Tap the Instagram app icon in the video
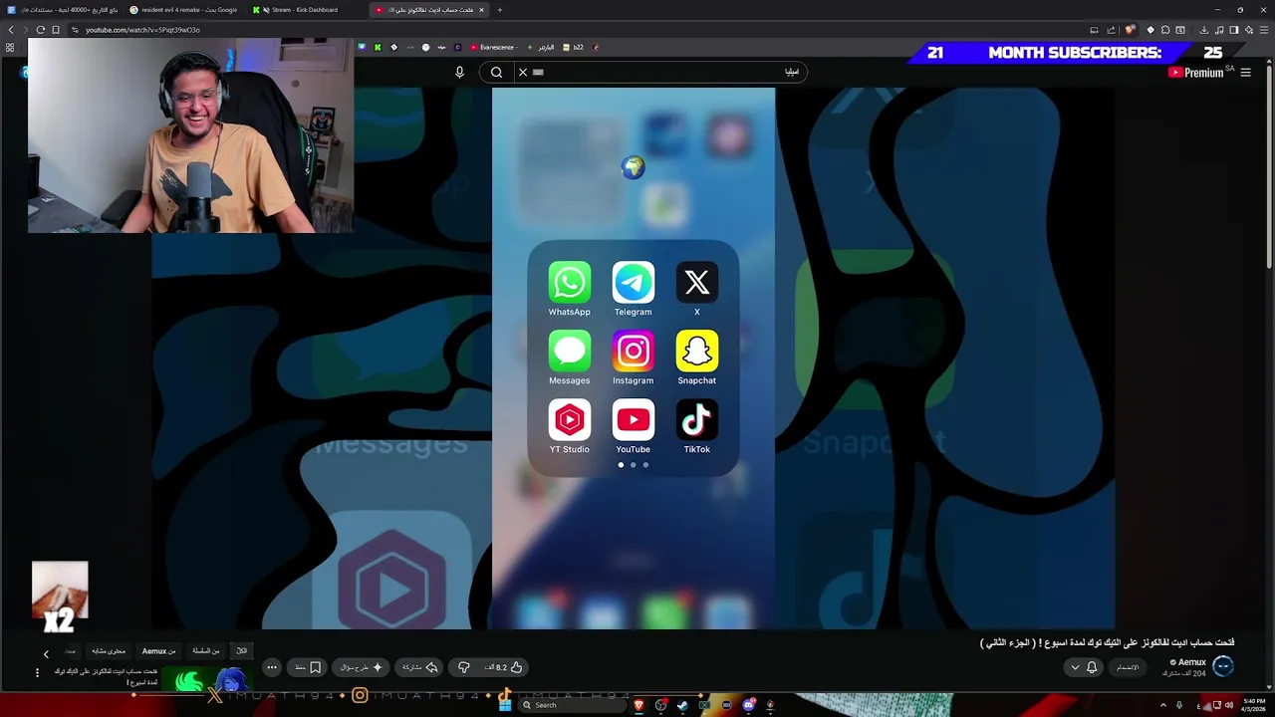Image resolution: width=1275 pixels, height=717 pixels. [634, 352]
